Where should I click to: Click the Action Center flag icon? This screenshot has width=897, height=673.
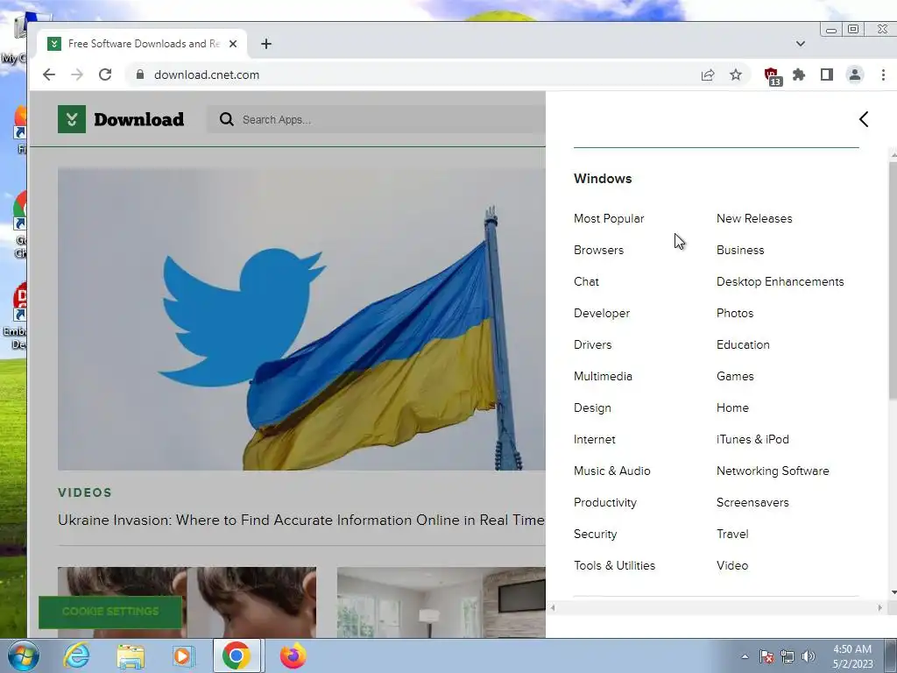pos(766,656)
